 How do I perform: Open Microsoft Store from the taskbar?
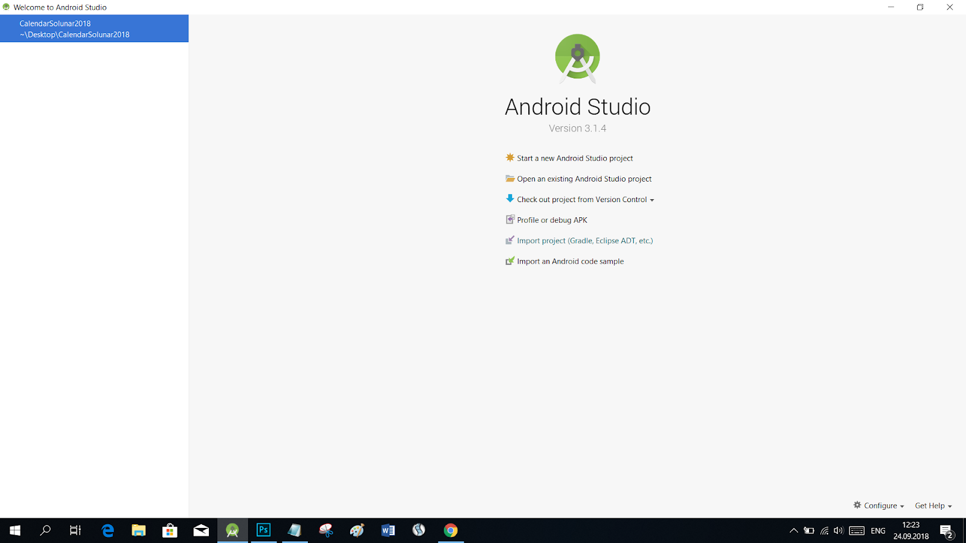point(170,530)
